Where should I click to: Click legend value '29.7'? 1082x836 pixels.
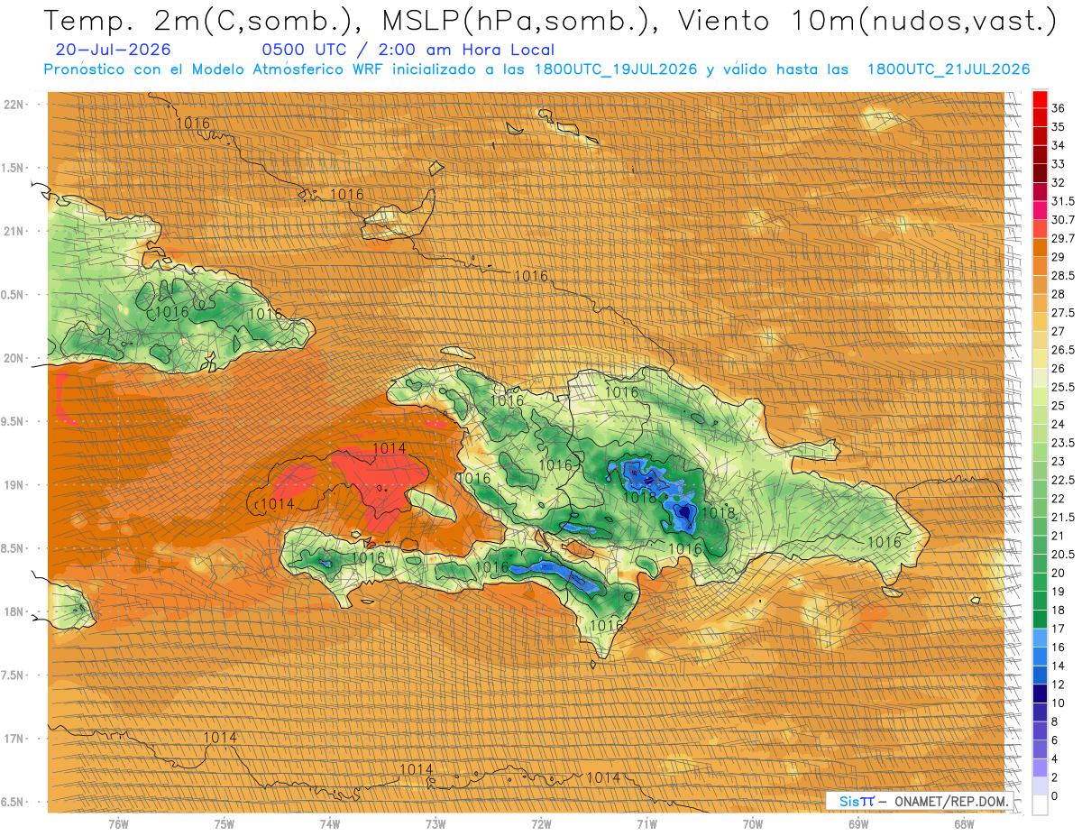[x=1063, y=238]
